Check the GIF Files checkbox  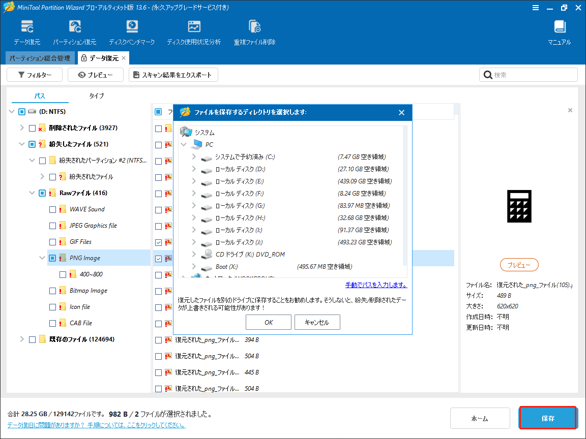tap(53, 242)
